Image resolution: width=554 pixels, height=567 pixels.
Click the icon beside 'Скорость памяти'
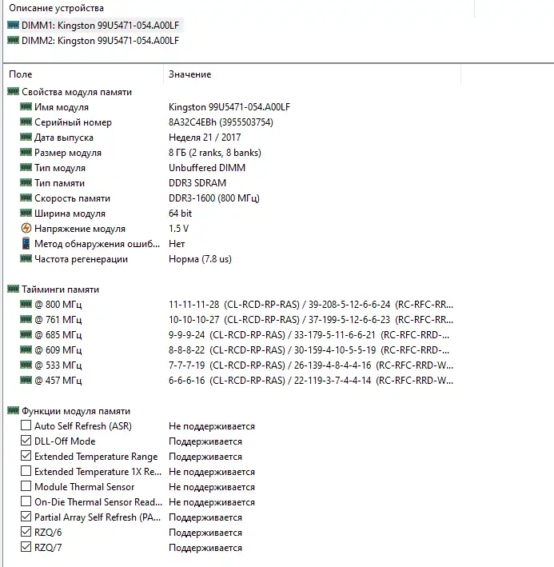click(26, 198)
